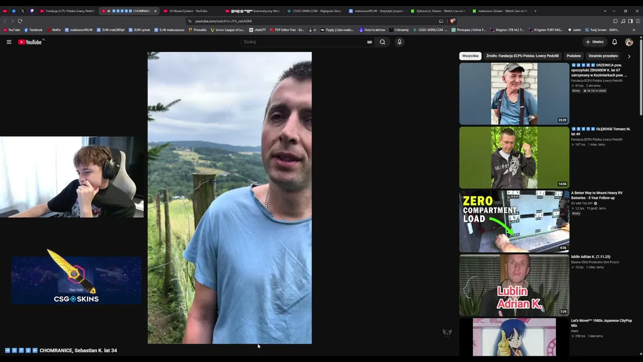Open a new browser tab
This screenshot has height=362, width=643.
coord(535,11)
